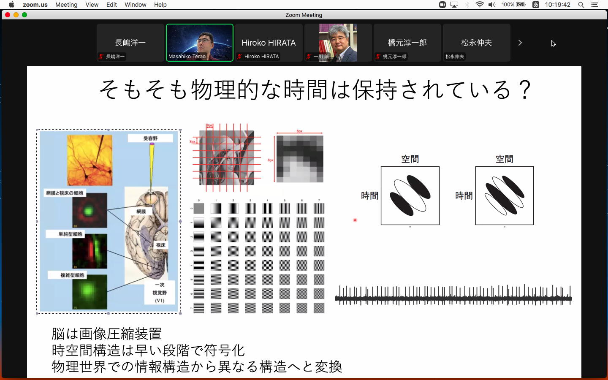Click the 時間 label beside the right diagram

(x=464, y=195)
